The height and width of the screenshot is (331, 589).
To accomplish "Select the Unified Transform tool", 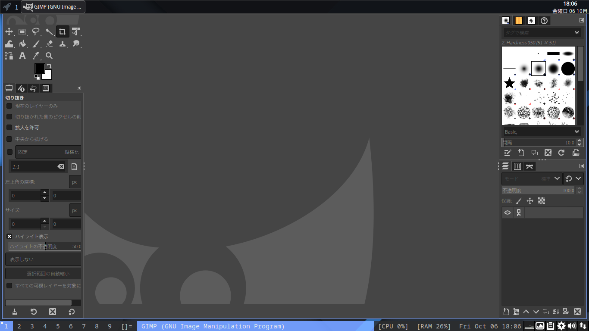I will 76,31.
